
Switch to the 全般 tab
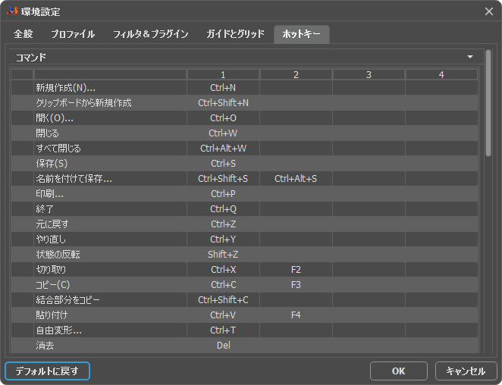pyautogui.click(x=24, y=34)
